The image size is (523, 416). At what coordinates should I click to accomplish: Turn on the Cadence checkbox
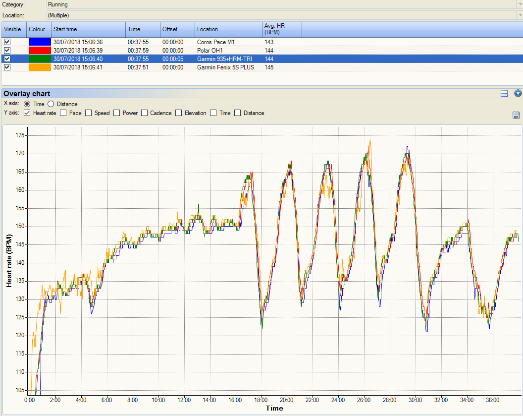(x=144, y=113)
